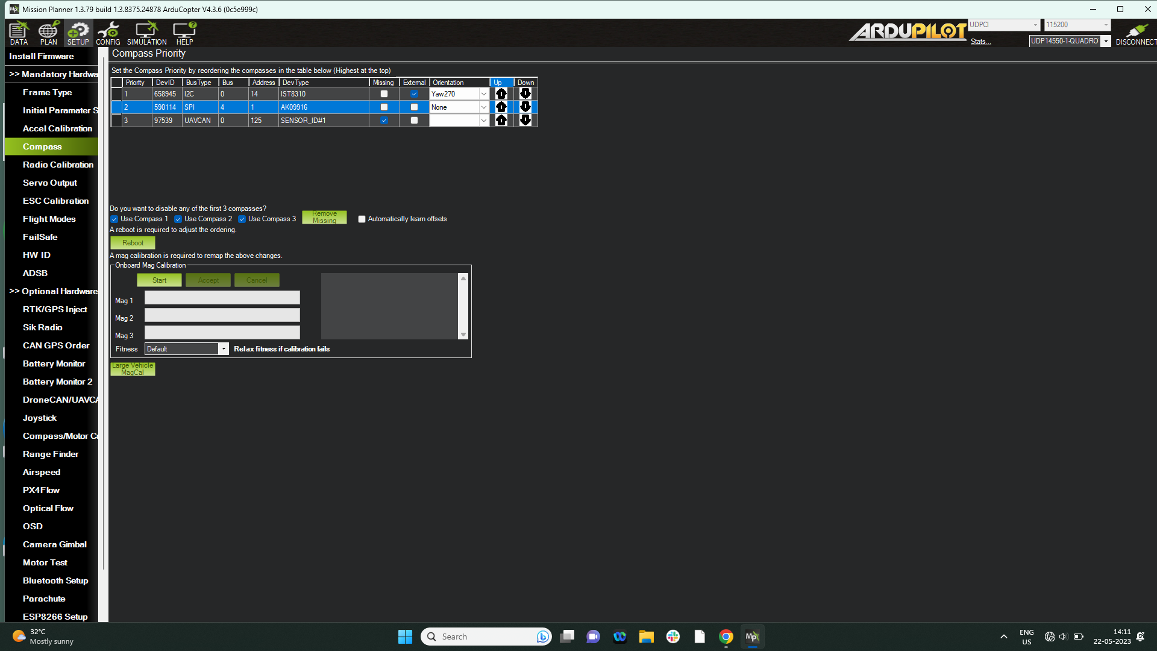Image resolution: width=1157 pixels, height=651 pixels.
Task: Click the Reboot button
Action: pos(133,242)
